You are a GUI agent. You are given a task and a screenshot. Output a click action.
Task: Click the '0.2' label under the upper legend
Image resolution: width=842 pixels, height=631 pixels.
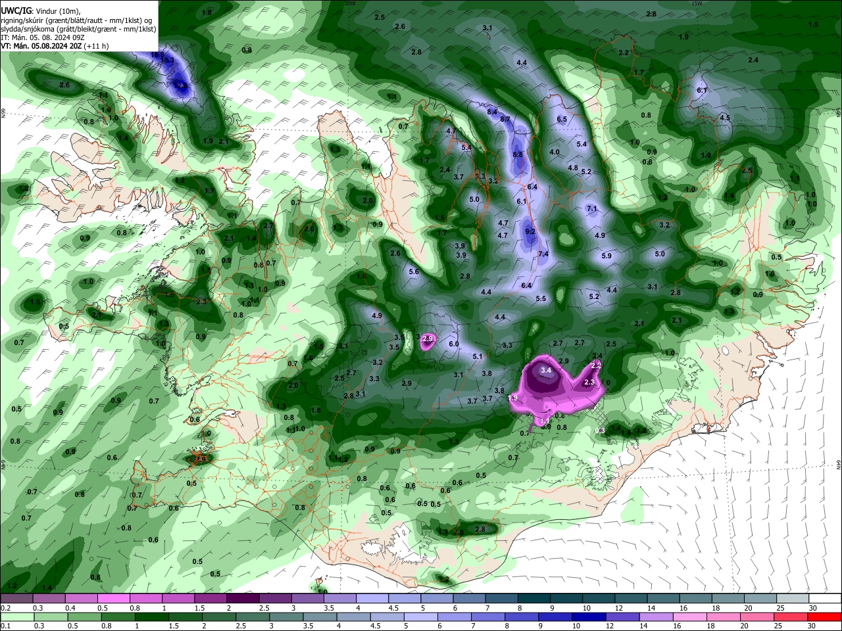coord(5,608)
